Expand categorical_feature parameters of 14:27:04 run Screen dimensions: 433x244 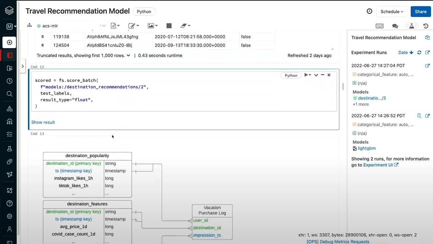354,74
